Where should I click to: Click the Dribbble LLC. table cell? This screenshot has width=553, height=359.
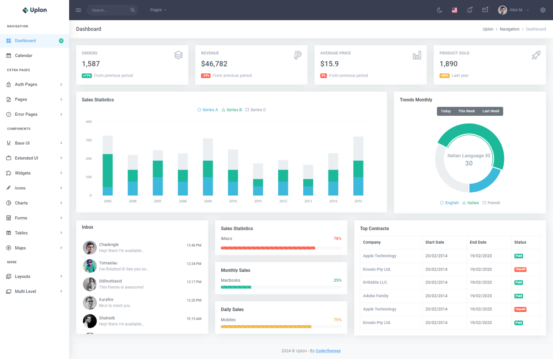pyautogui.click(x=391, y=283)
